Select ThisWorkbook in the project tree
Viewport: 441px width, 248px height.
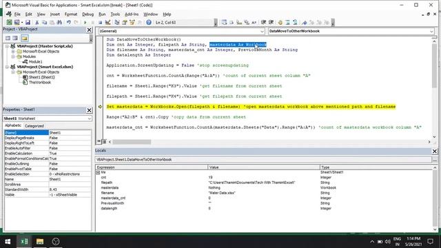40,83
